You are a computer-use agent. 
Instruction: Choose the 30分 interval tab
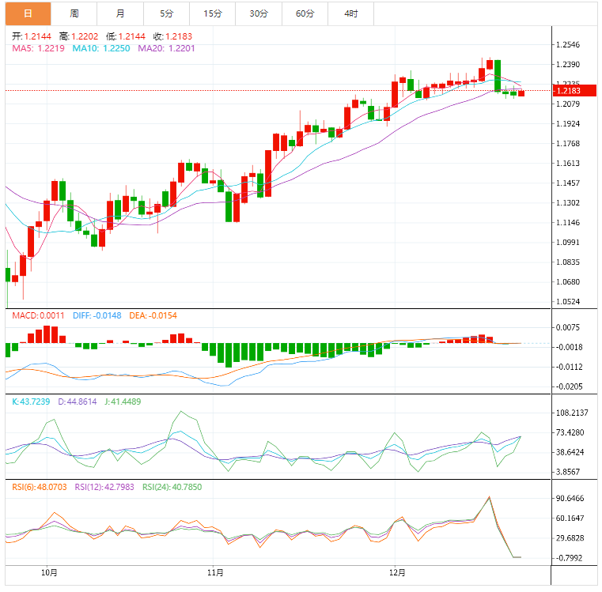259,13
